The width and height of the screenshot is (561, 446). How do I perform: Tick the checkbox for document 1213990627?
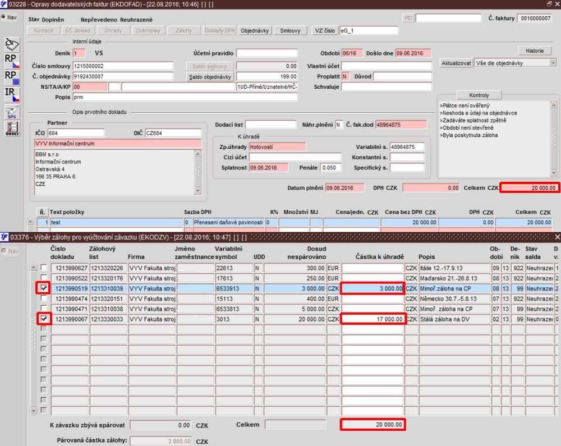(44, 268)
